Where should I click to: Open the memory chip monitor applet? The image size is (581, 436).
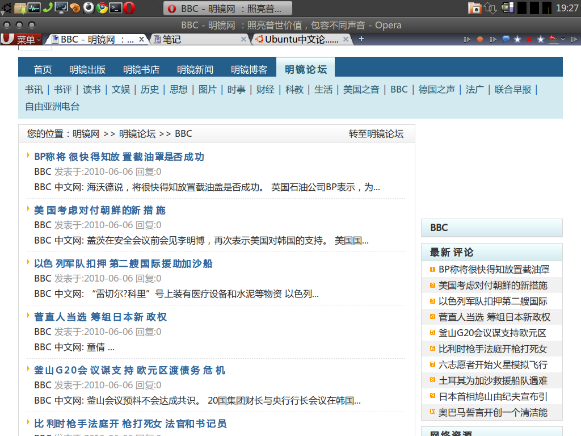[x=507, y=8]
